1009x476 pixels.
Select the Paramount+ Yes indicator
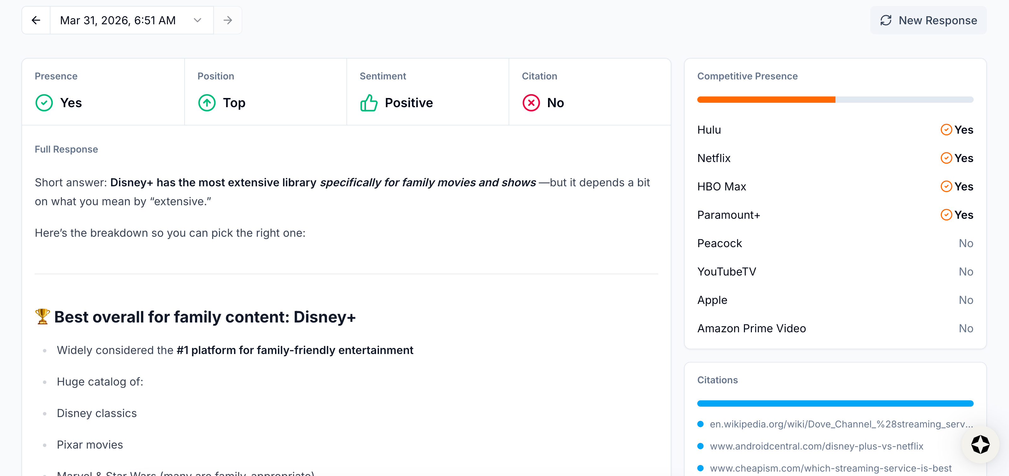pyautogui.click(x=957, y=215)
